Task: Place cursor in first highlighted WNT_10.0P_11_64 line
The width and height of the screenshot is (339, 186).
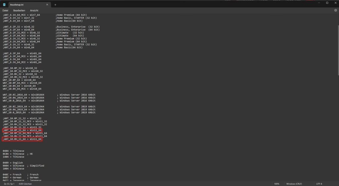Action: (22, 130)
